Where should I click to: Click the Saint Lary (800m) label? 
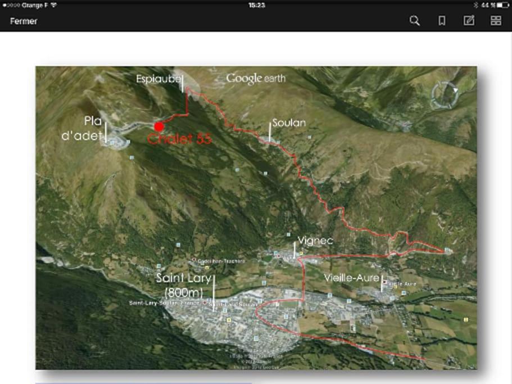184,285
